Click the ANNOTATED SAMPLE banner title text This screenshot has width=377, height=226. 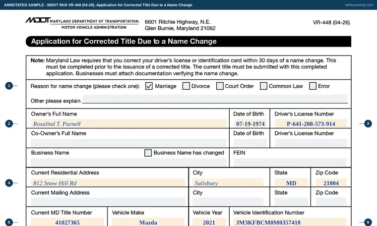tap(98, 5)
